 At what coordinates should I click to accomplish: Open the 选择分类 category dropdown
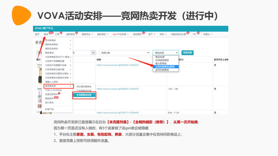click(x=125, y=53)
